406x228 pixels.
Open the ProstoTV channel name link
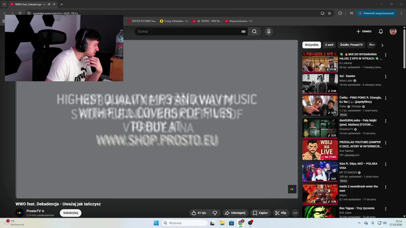pos(34,211)
